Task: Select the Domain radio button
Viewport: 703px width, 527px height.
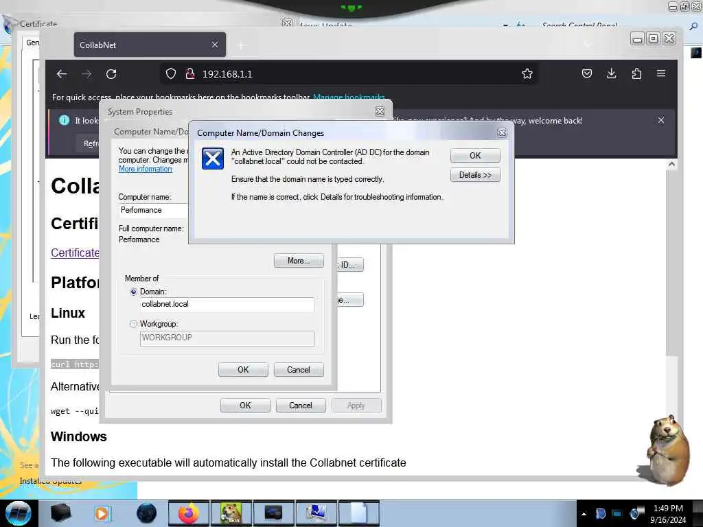Action: point(133,292)
